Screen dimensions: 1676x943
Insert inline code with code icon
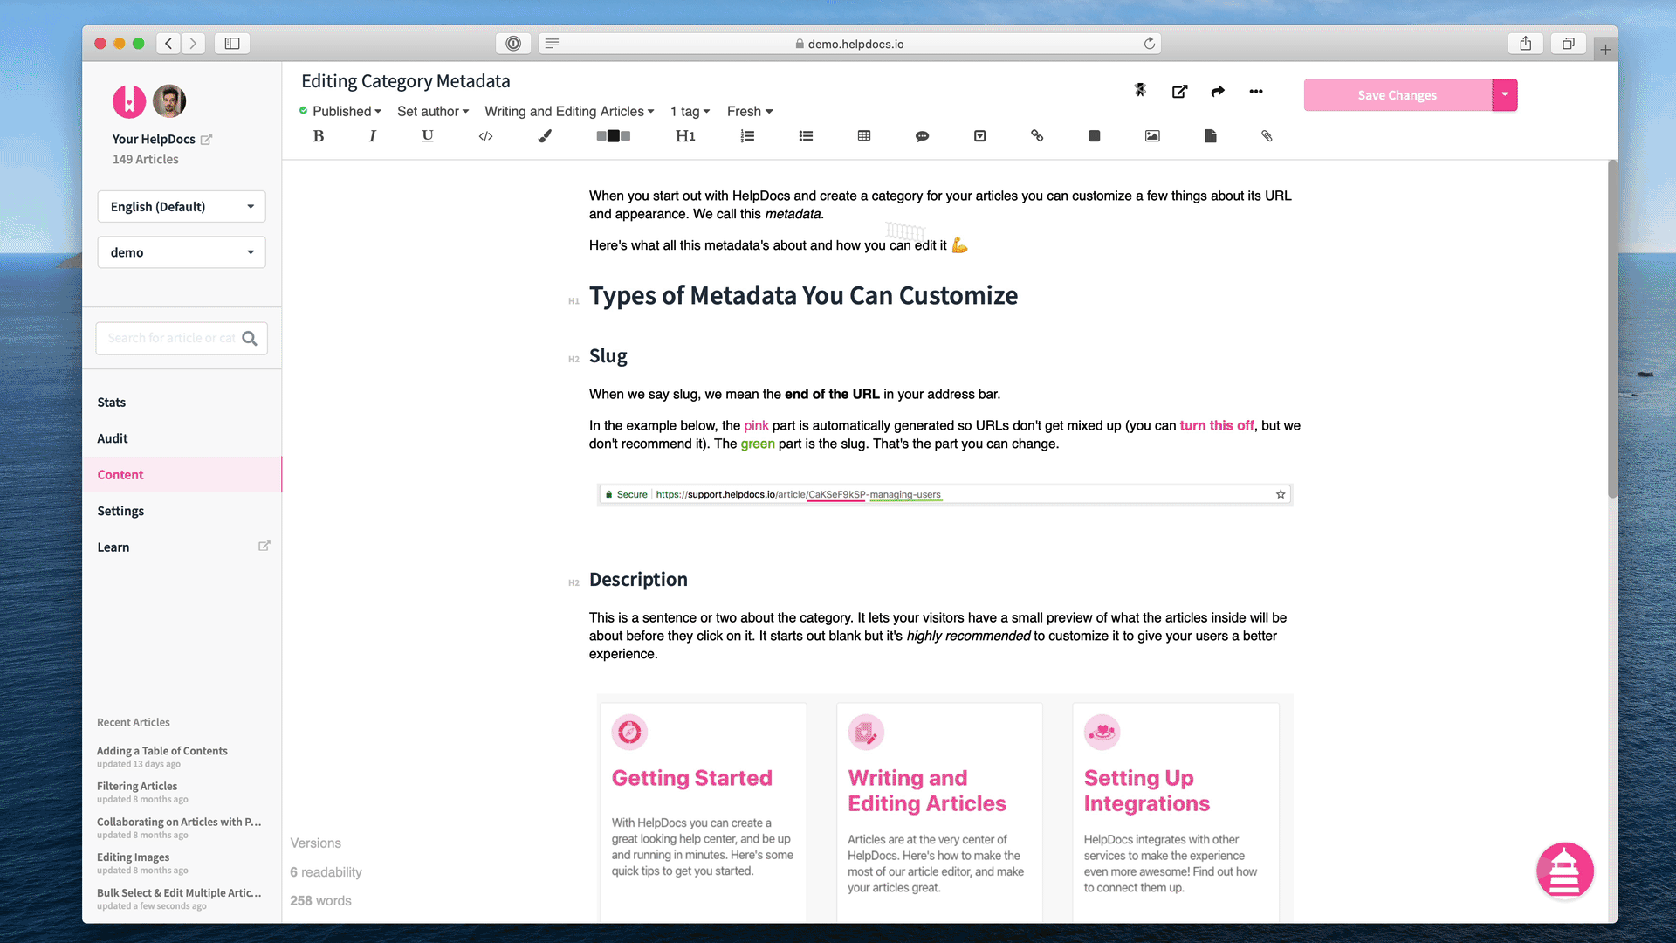[486, 135]
